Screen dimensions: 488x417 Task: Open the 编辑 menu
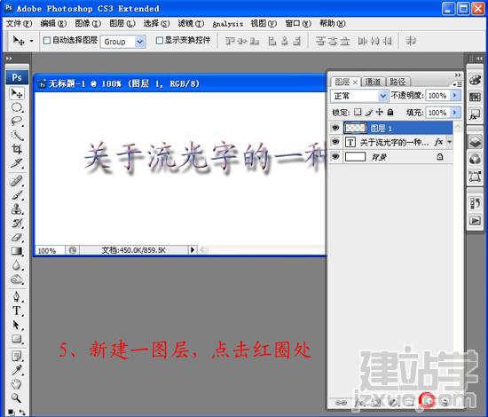pyautogui.click(x=53, y=24)
